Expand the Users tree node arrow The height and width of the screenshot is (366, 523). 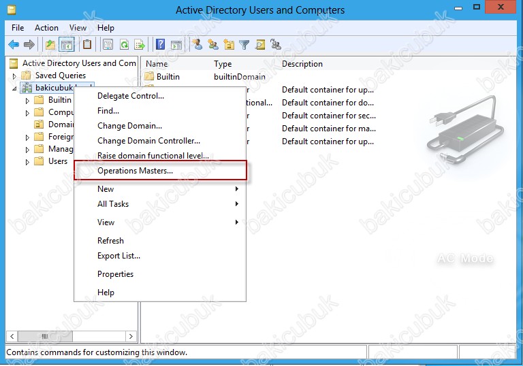click(x=27, y=163)
